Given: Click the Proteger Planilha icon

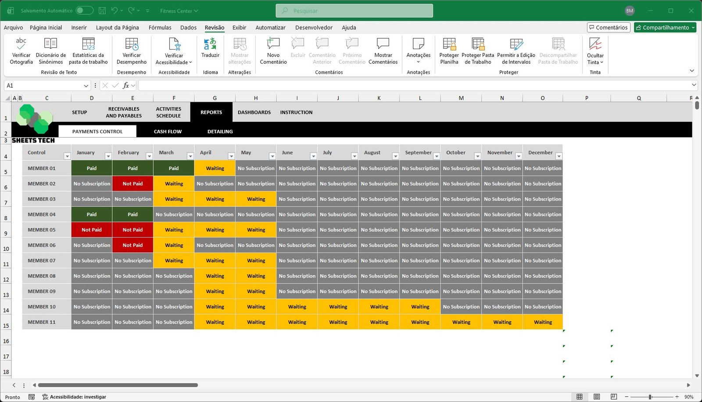Looking at the screenshot, I should pyautogui.click(x=449, y=44).
